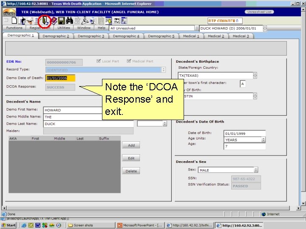Open the name suffix dropdown
The height and width of the screenshot is (229, 306).
(x=165, y=123)
